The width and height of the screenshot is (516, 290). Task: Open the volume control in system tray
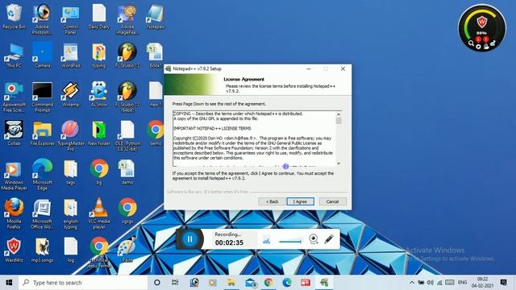430,283
